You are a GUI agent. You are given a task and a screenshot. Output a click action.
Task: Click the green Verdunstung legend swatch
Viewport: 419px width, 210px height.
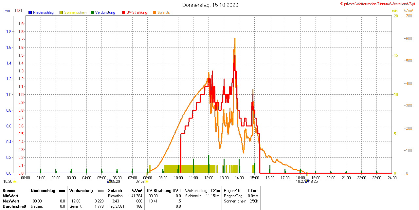92,12
